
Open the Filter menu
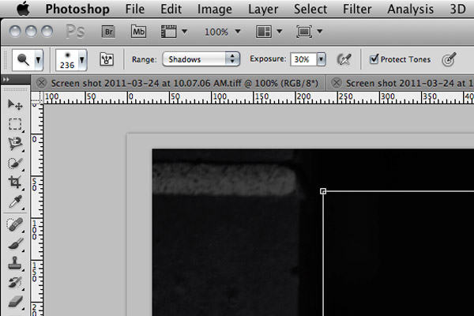[x=357, y=9]
